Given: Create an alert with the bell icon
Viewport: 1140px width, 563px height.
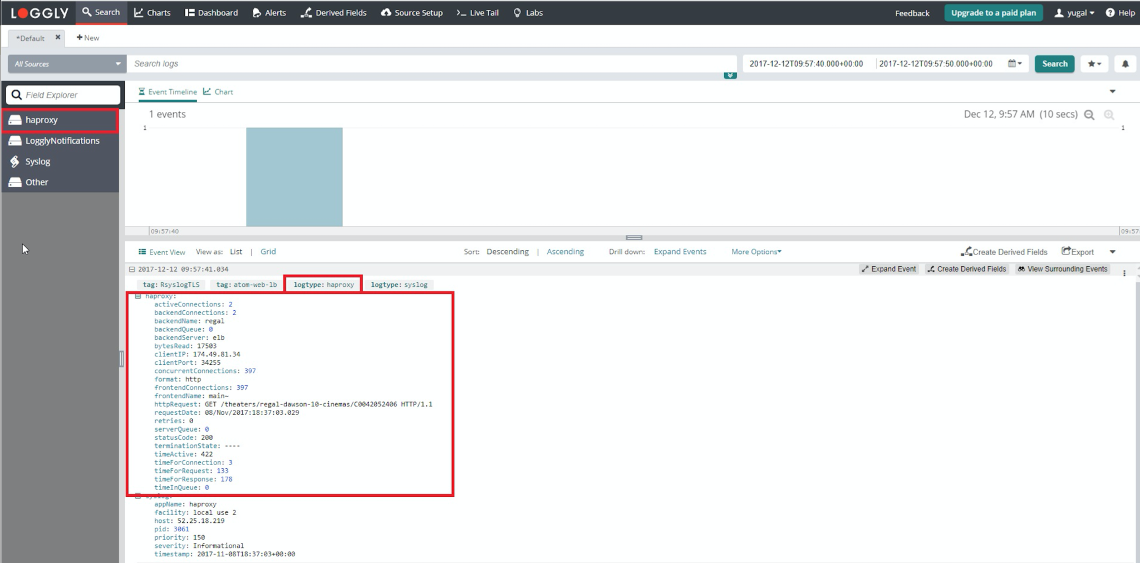Looking at the screenshot, I should [1126, 63].
